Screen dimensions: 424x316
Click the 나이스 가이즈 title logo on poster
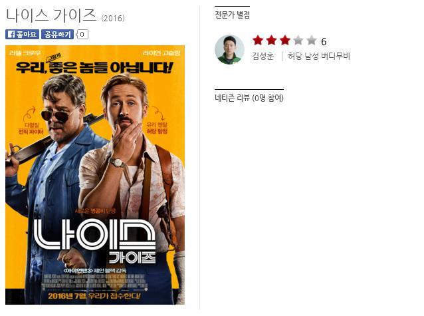click(95, 241)
